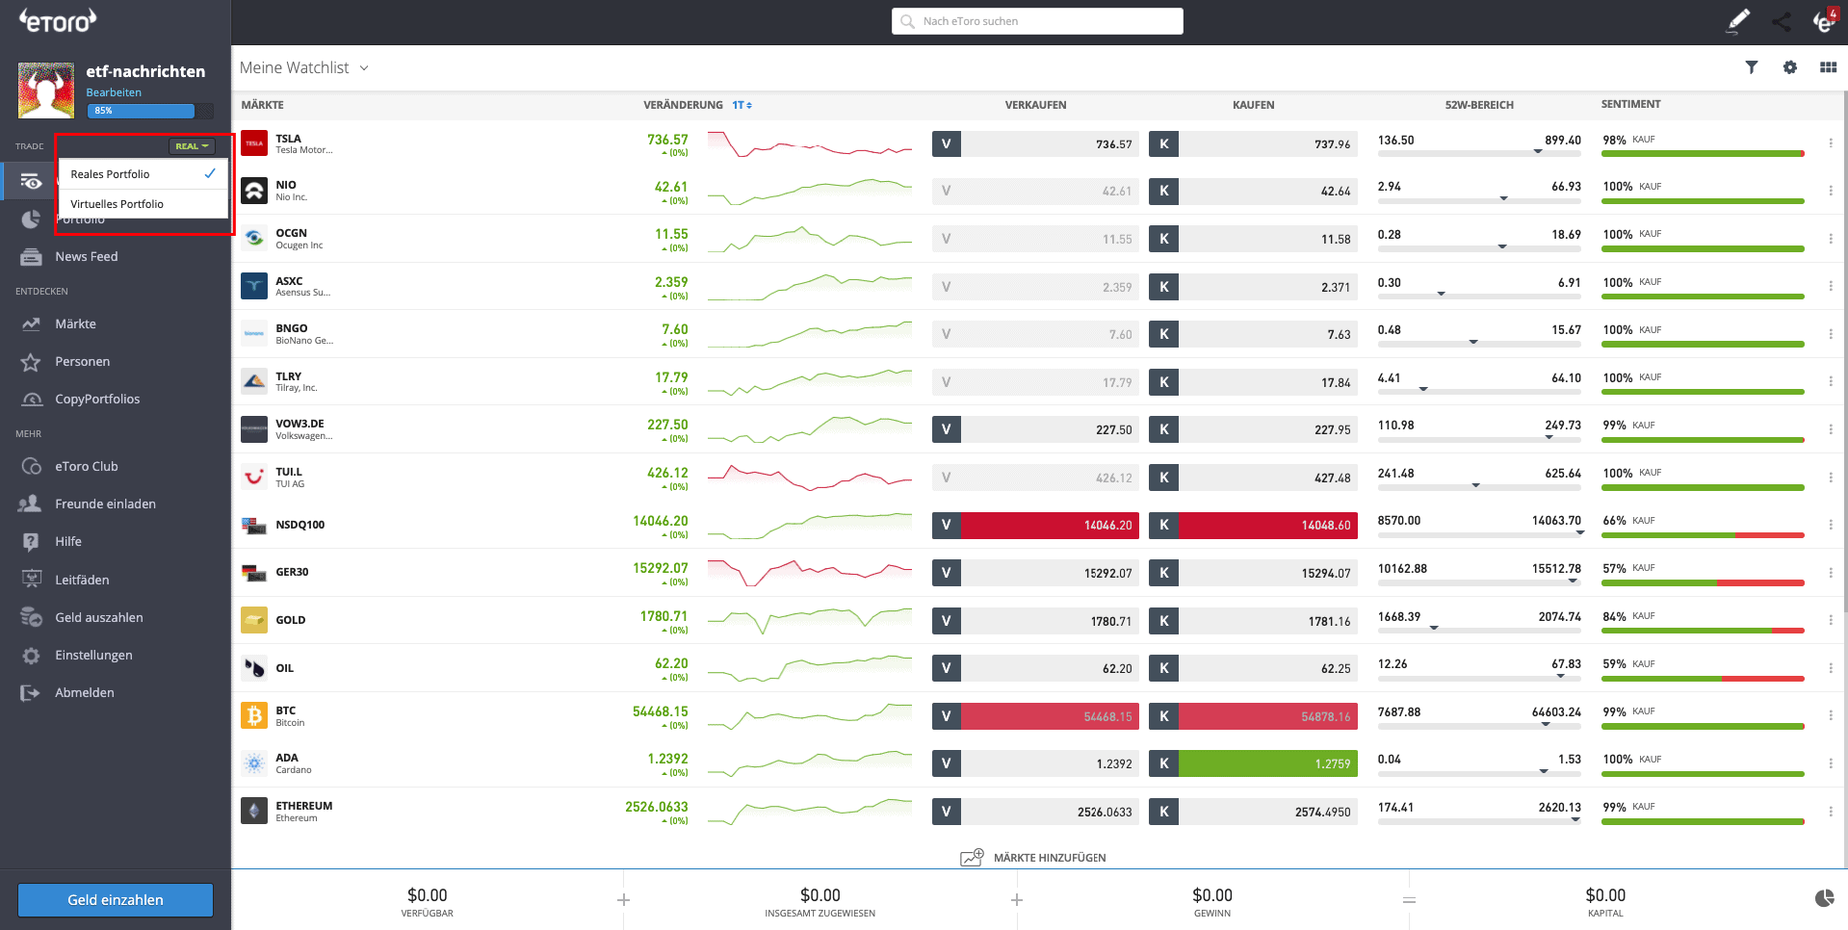Image resolution: width=1848 pixels, height=930 pixels.
Task: Click ETHEREUM buy button 2574.4950
Action: (x=1253, y=812)
